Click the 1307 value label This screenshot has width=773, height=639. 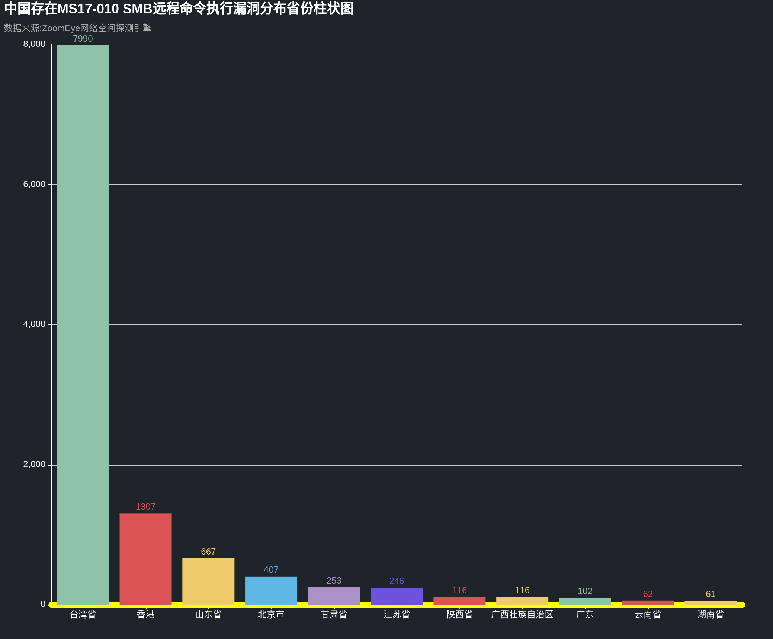coord(145,507)
